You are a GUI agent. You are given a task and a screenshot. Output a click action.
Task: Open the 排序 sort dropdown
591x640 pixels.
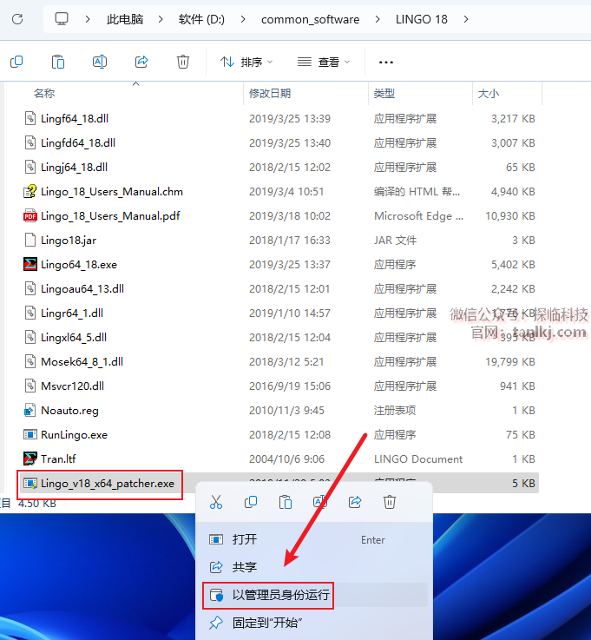(x=246, y=62)
